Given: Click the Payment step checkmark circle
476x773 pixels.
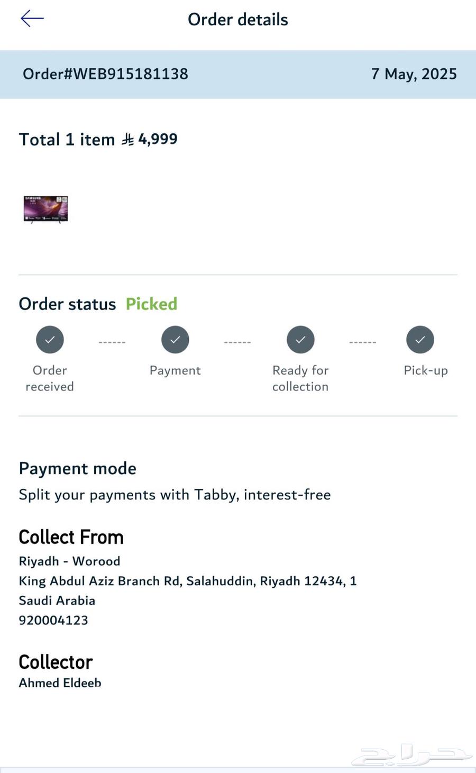Looking at the screenshot, I should point(175,340).
